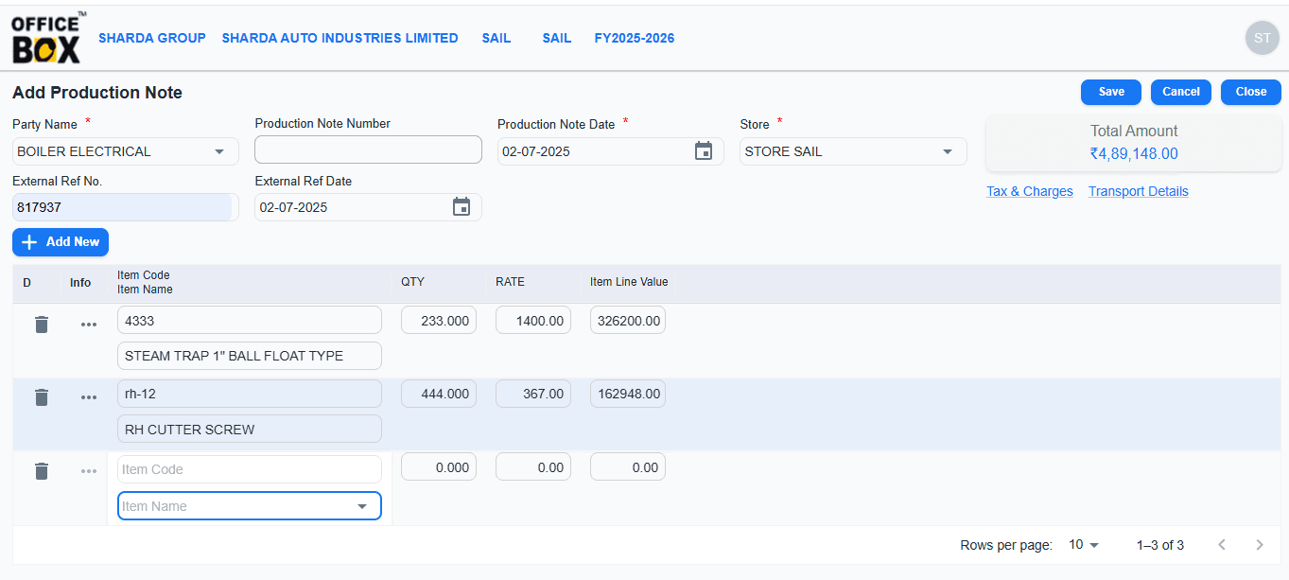This screenshot has width=1289, height=580.
Task: Open info menu for item rh-12
Action: (x=89, y=396)
